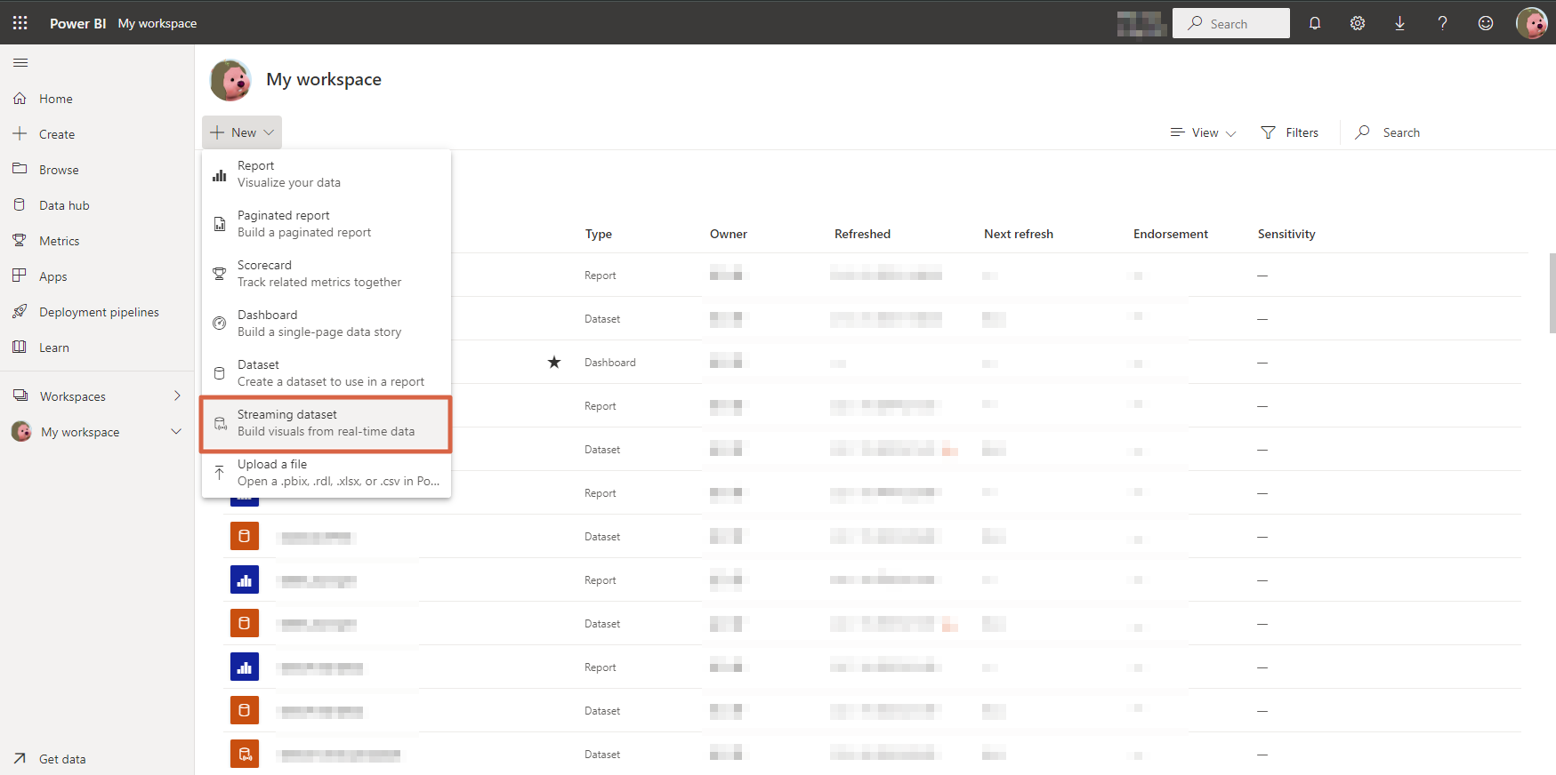Go to Home in the sidebar
The image size is (1556, 775).
(x=97, y=99)
